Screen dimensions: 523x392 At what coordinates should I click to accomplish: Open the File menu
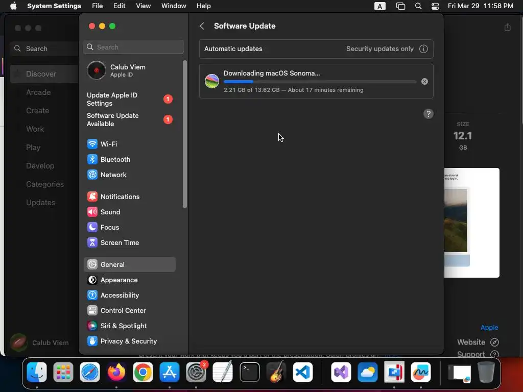[x=98, y=6]
